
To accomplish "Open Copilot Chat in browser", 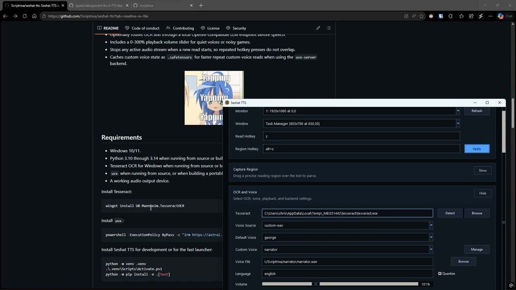I will click(505, 16).
